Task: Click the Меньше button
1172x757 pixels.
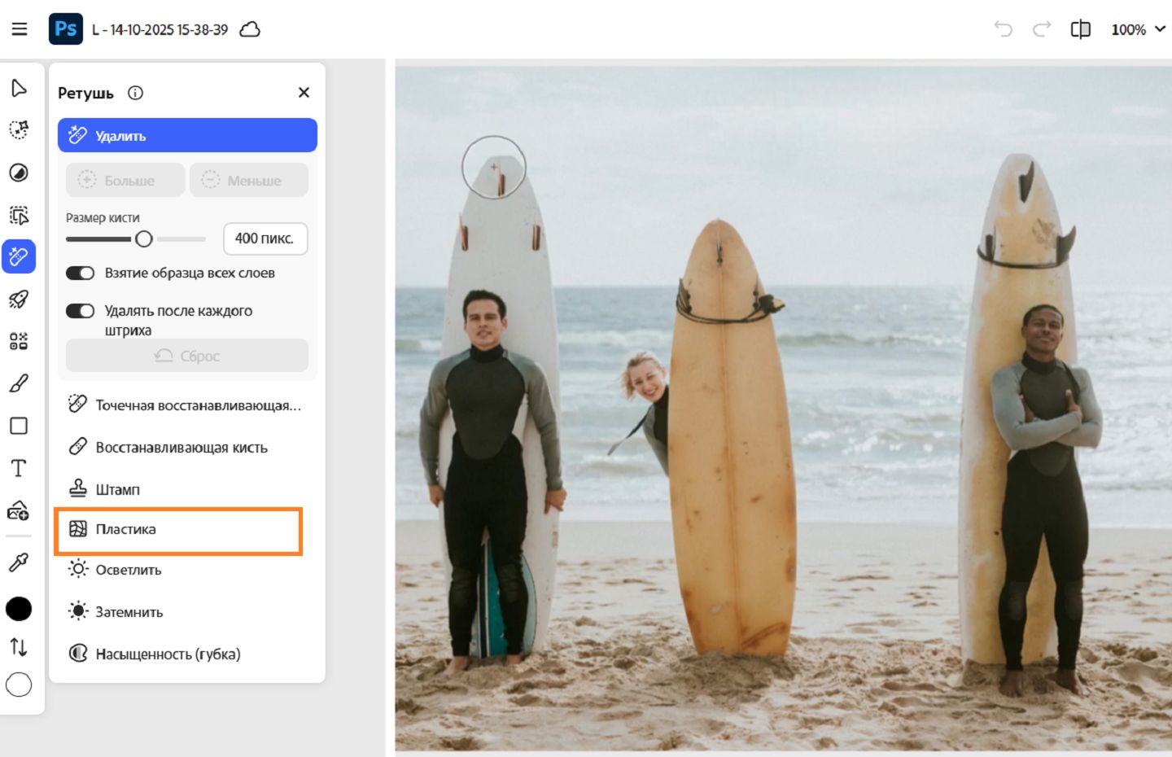Action: [x=249, y=180]
